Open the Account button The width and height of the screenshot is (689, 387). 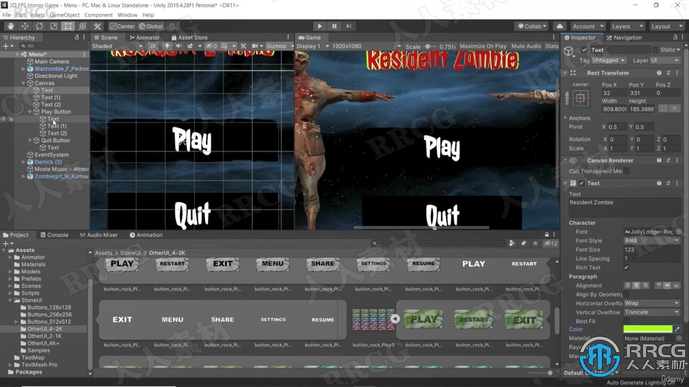click(587, 26)
